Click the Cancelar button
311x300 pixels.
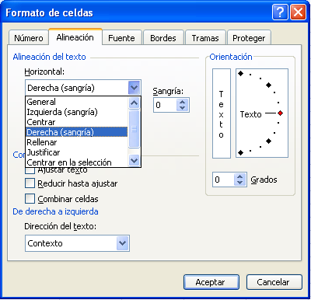[x=274, y=282]
